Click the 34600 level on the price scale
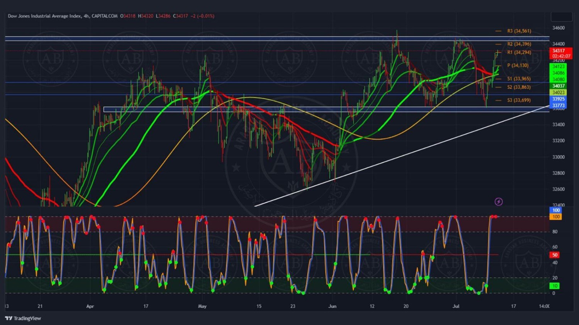Image resolution: width=579 pixels, height=325 pixels. click(x=558, y=28)
